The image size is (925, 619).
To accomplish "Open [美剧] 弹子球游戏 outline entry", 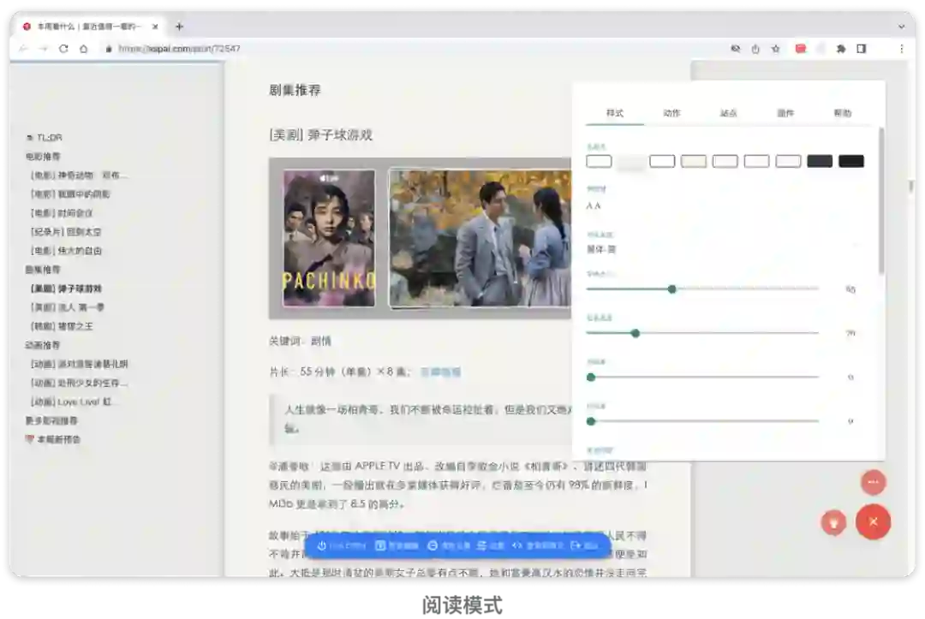I will 66,289.
